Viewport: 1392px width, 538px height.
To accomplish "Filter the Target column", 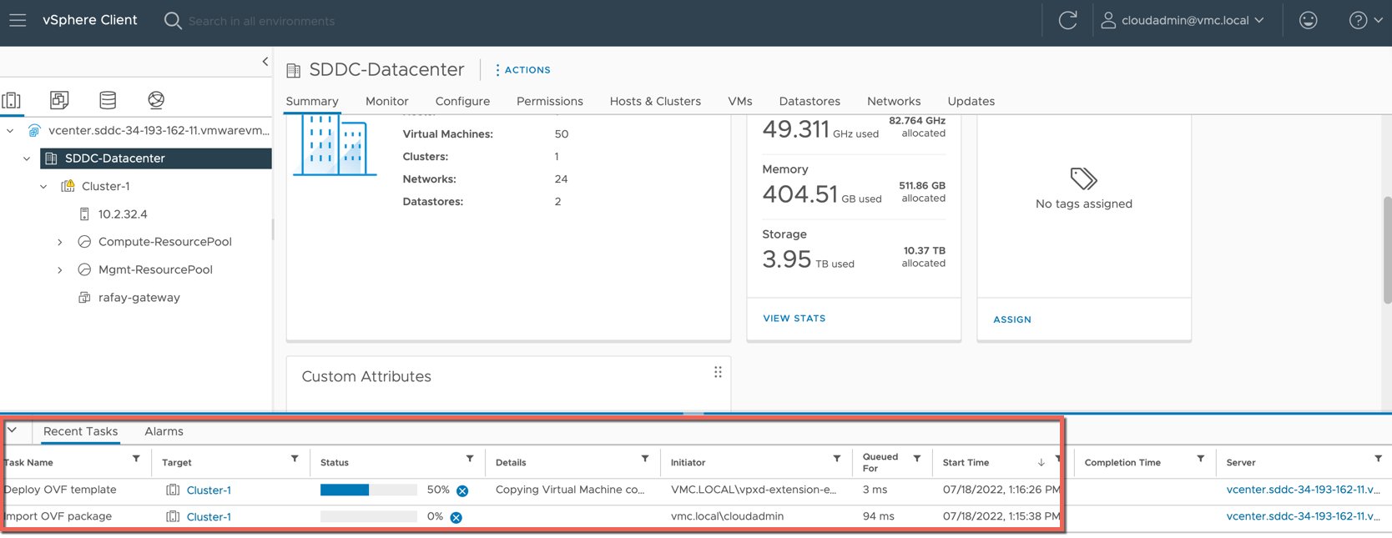I will pos(295,460).
